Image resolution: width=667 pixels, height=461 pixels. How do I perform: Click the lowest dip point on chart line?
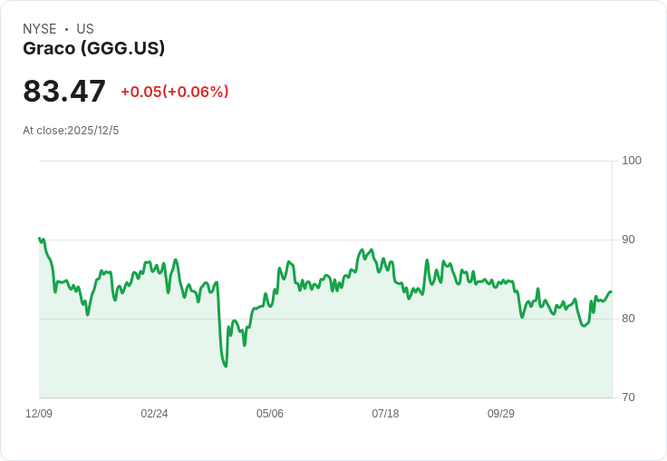point(225,366)
